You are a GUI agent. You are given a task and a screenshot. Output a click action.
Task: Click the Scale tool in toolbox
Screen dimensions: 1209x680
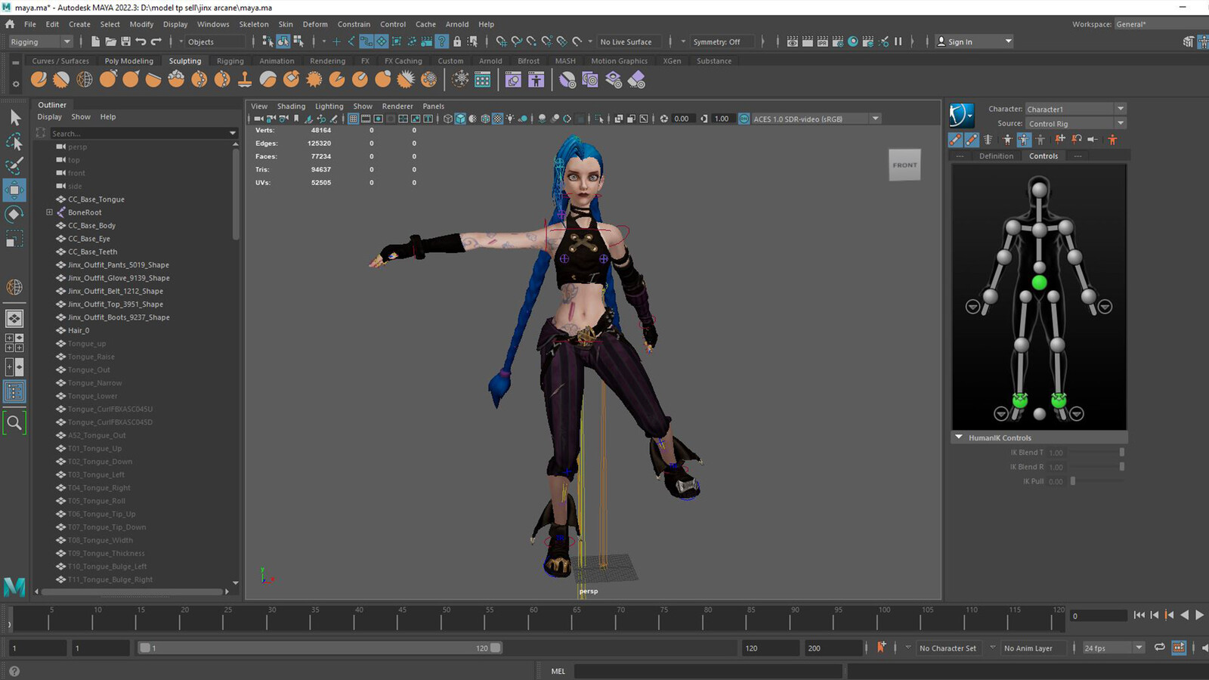pyautogui.click(x=14, y=240)
